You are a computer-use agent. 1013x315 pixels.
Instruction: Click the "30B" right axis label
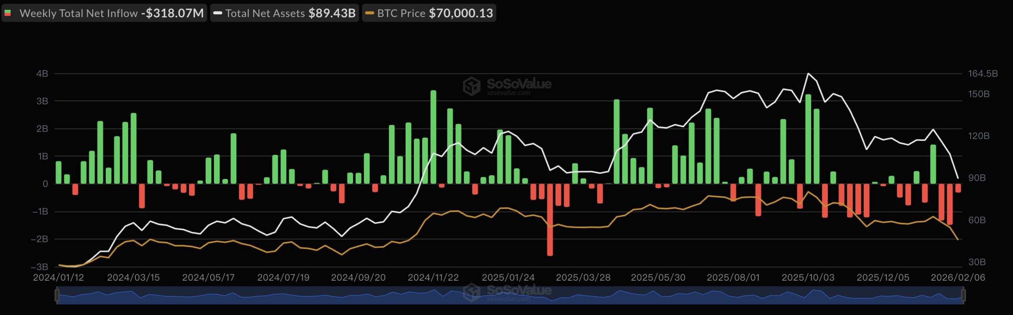(x=977, y=262)
